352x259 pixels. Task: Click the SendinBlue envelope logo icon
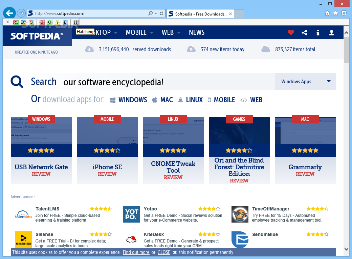point(240,239)
